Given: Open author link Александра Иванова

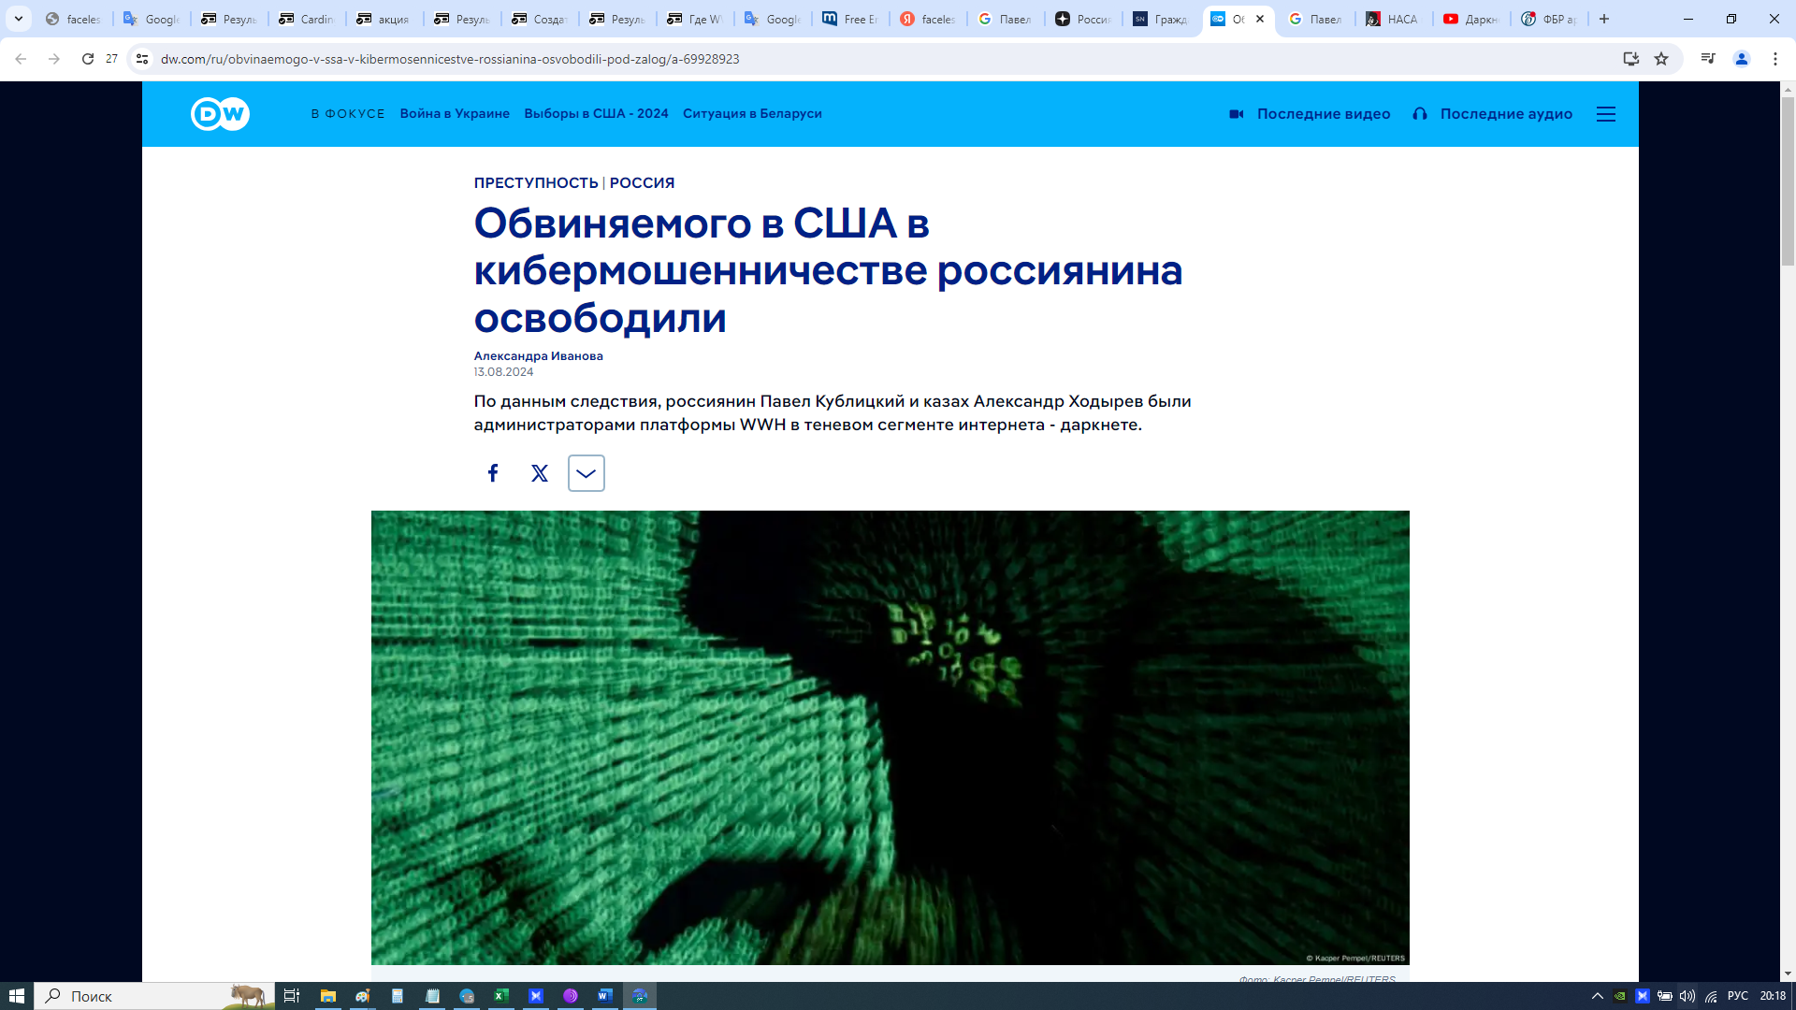Looking at the screenshot, I should [x=538, y=356].
